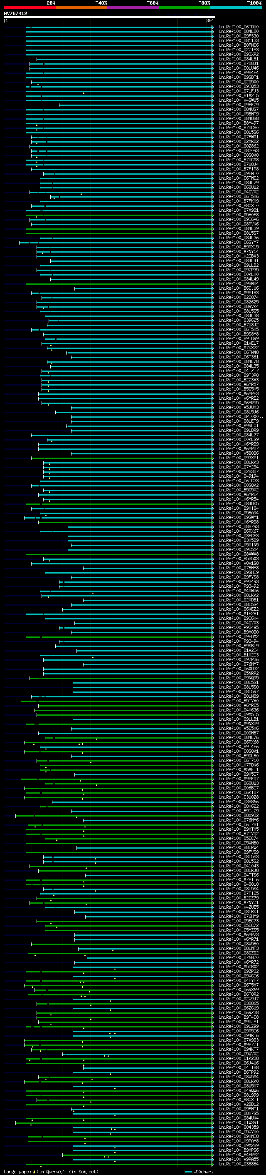Open hit UniRef100_Q7Y254
266x1175 pixels.
click(x=239, y=467)
